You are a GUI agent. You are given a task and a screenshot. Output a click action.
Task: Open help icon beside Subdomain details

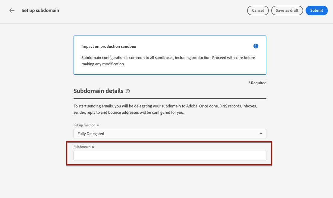[x=128, y=91]
